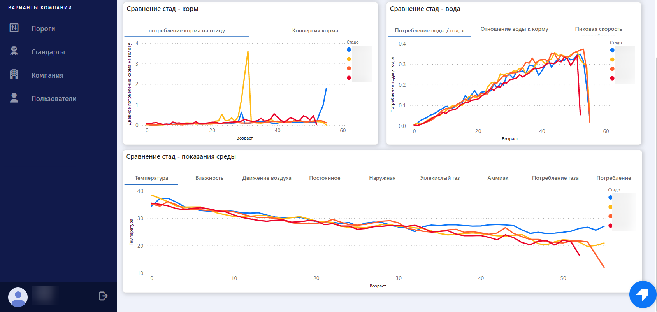Toggle orange flock legend dot in water chart
This screenshot has height=312, width=657.
coord(612,69)
